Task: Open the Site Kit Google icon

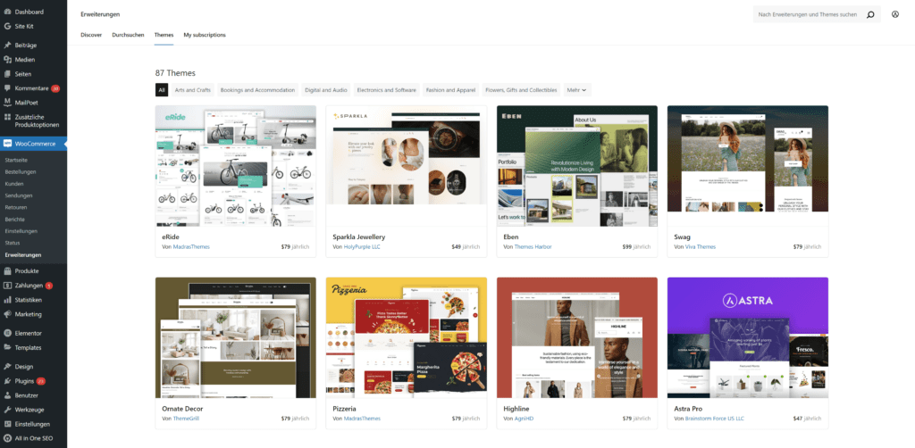Action: (7, 26)
